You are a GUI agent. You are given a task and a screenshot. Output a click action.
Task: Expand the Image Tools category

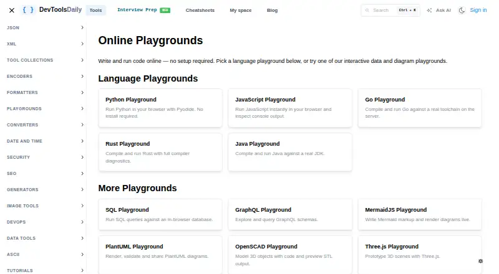[45, 206]
